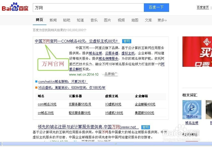Open 轻云服务器58元 link
Image resolution: width=212 pixels, height=147 pixels.
79,113
